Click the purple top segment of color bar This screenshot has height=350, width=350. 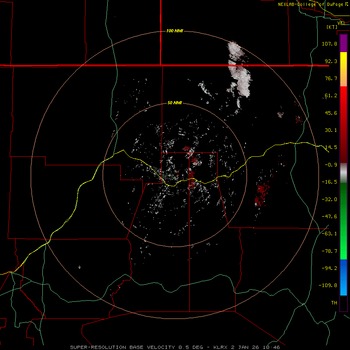(x=343, y=44)
